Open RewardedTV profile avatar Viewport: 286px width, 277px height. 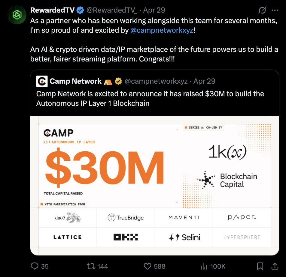click(x=17, y=15)
